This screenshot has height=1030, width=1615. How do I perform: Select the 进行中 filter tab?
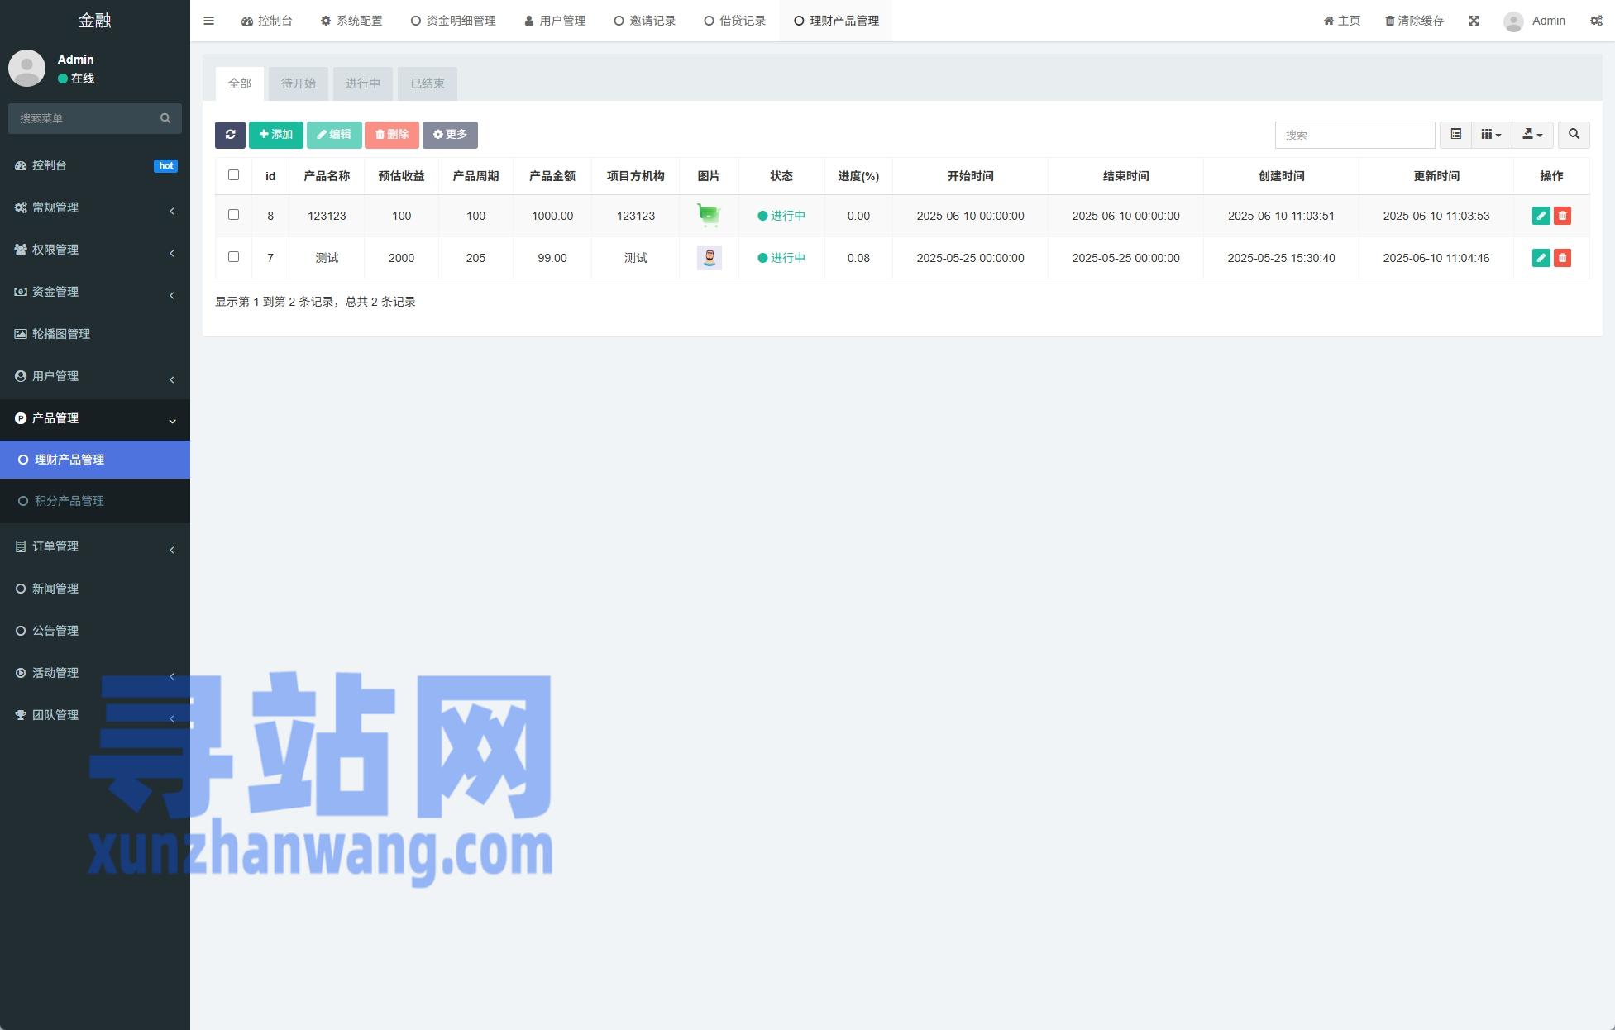tap(363, 83)
